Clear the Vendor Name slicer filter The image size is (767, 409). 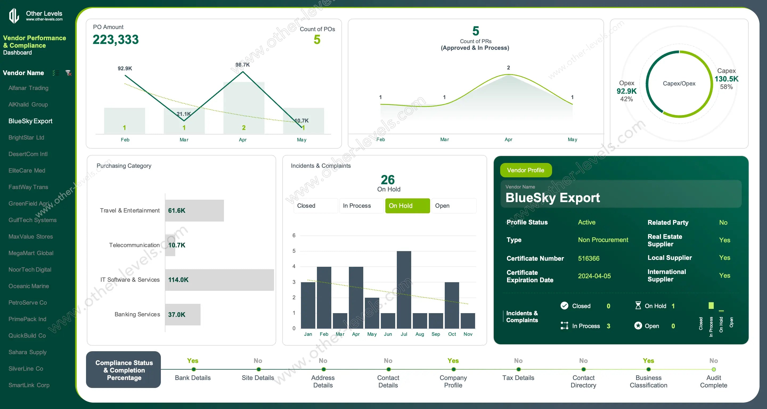(x=68, y=73)
